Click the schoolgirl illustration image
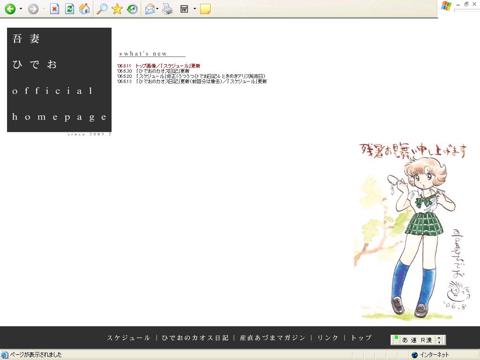 (x=412, y=232)
